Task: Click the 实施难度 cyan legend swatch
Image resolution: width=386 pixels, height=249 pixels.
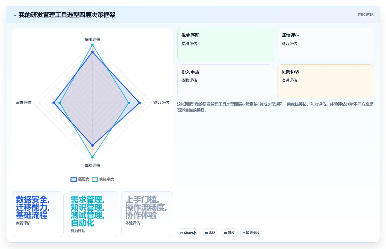Action: click(x=95, y=179)
